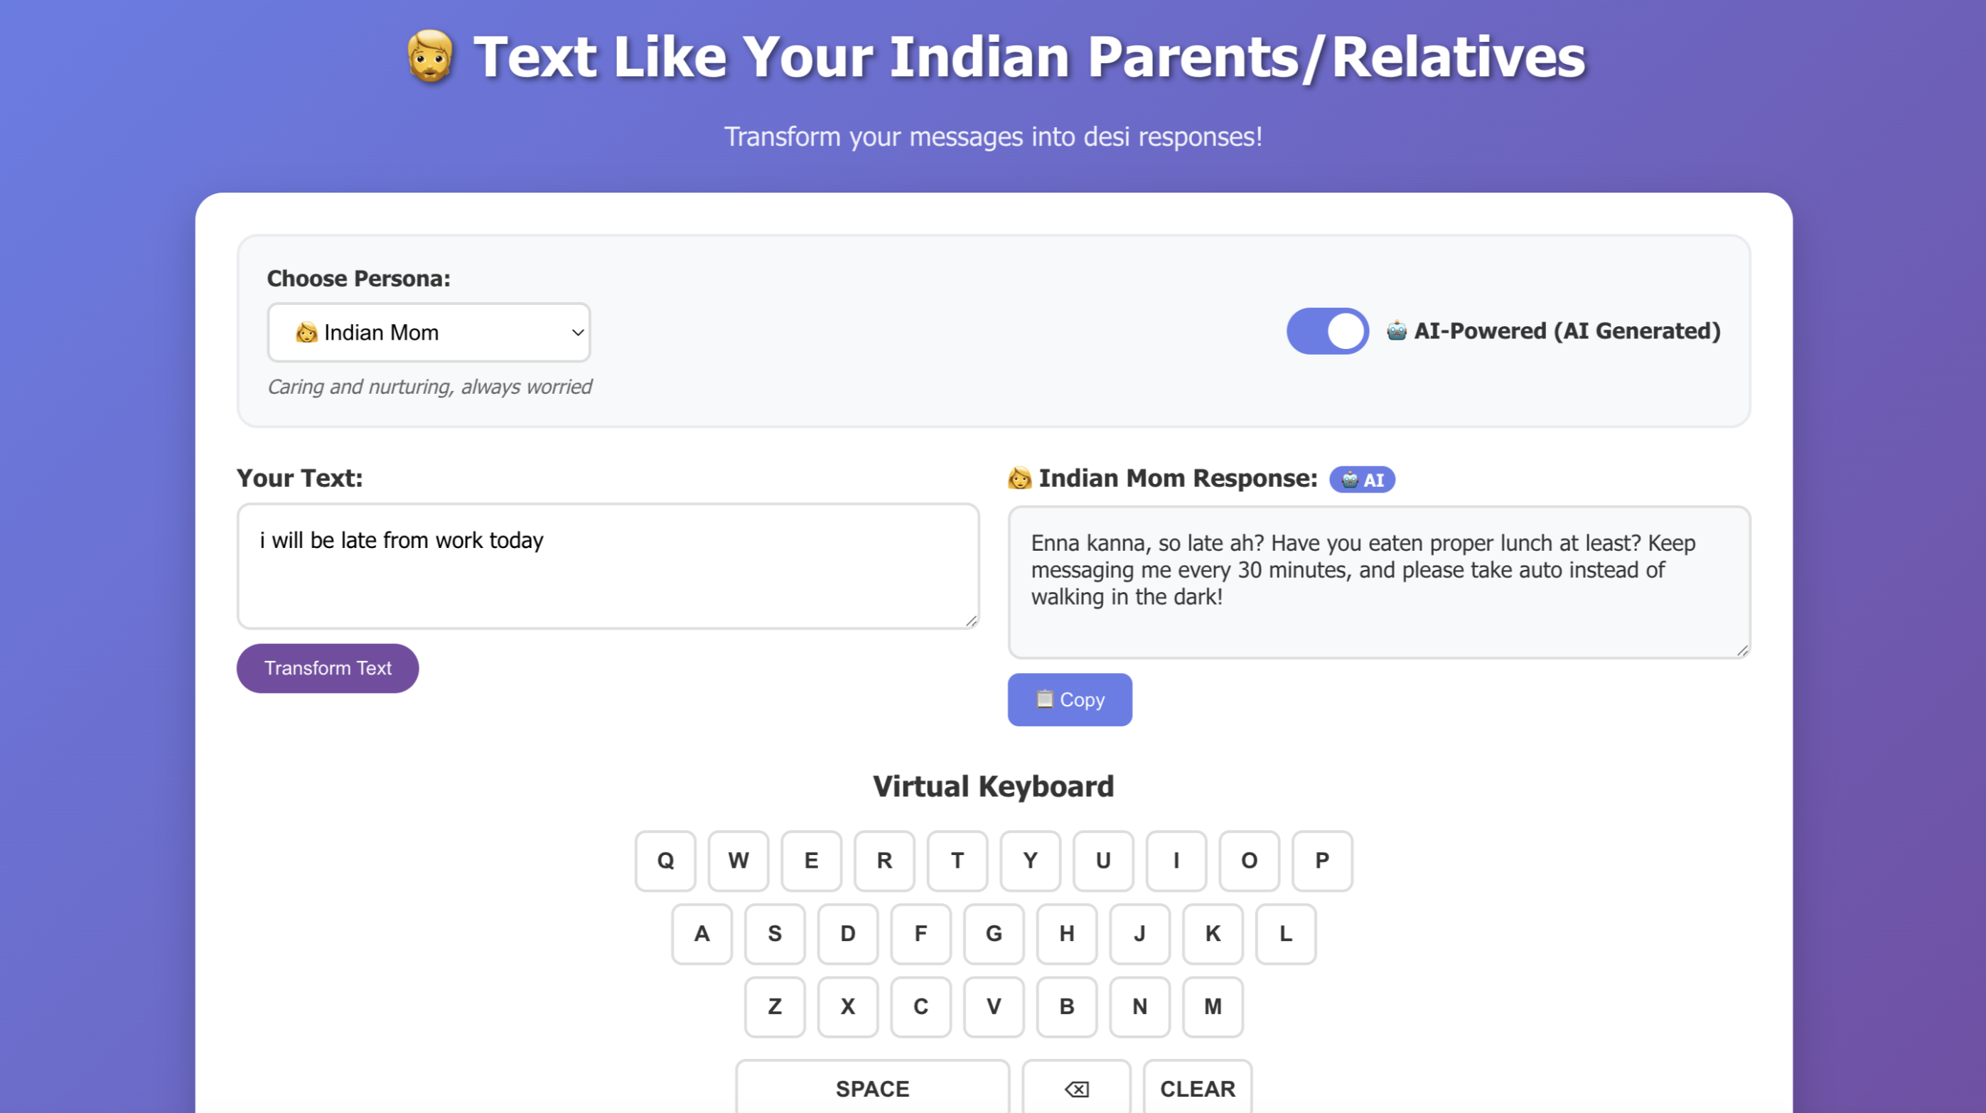Click the backspace key icon on the virtual keyboard

[1076, 1088]
